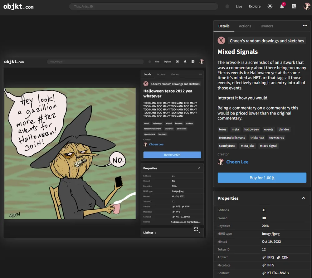Viewport: 312px width, 278px height.
Task: Open the wallet icon in header
Action: tap(294, 6)
